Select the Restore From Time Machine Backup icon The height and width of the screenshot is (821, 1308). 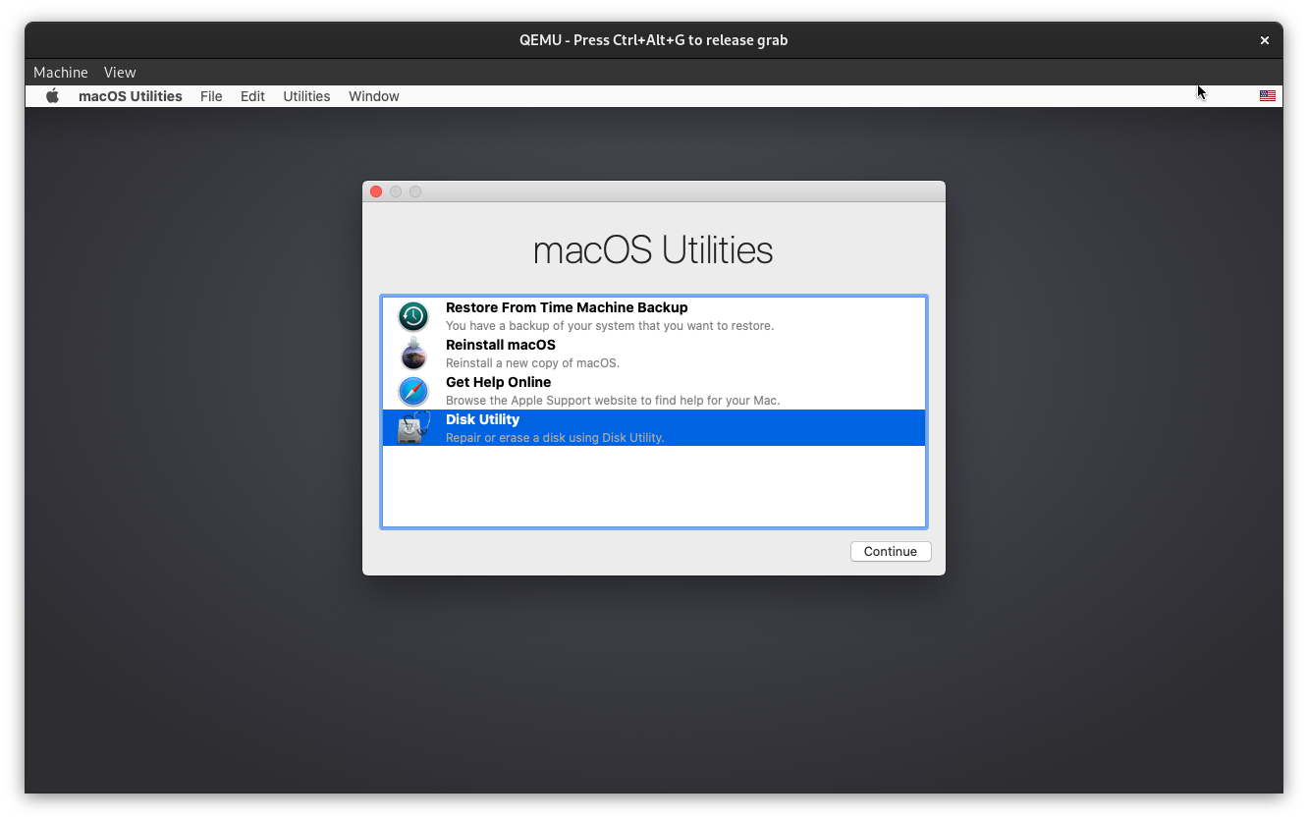click(x=413, y=316)
